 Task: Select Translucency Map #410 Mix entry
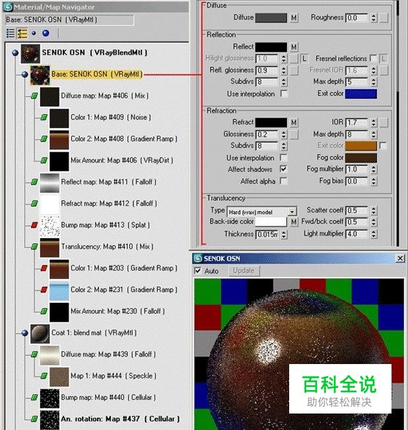coord(107,247)
